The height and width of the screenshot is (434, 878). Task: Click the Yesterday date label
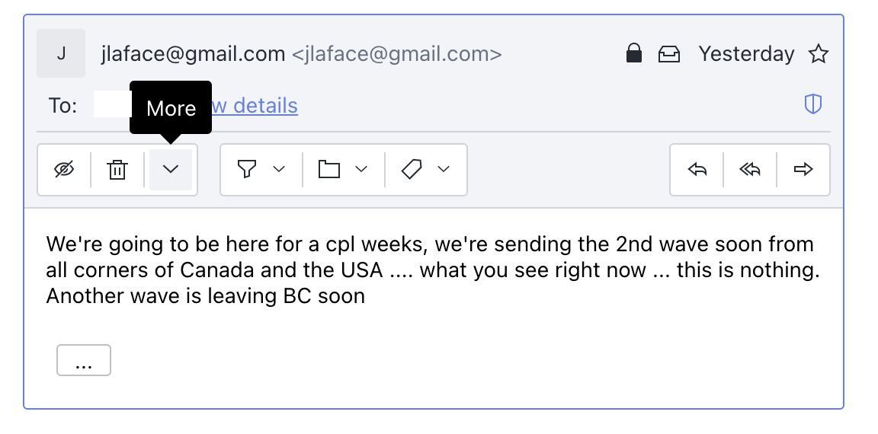[x=746, y=54]
